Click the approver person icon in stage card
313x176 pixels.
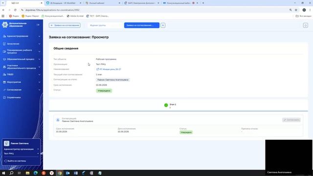tap(58, 120)
